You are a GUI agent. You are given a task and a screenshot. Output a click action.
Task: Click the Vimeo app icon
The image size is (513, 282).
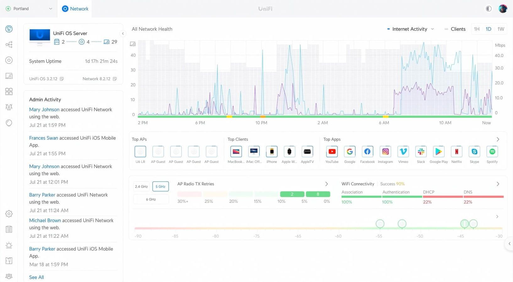click(x=403, y=152)
